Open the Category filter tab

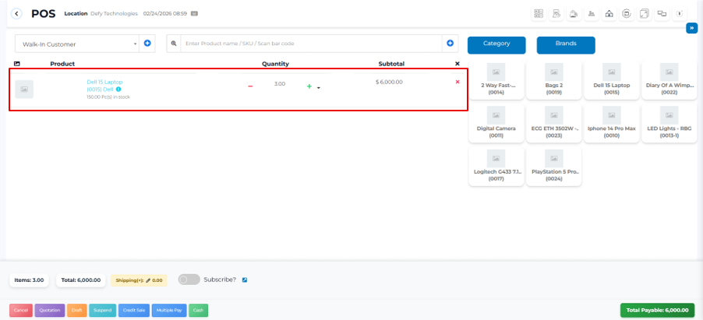point(496,44)
